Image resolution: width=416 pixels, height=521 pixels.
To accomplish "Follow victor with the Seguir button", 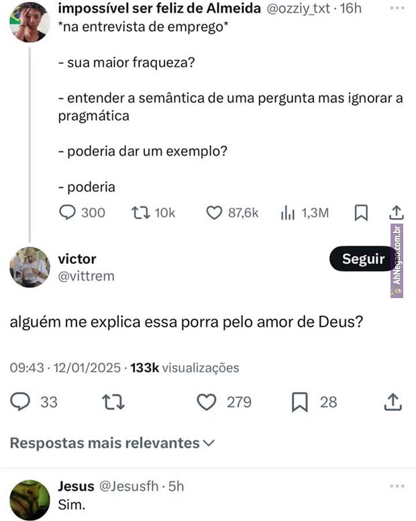I will click(x=363, y=259).
